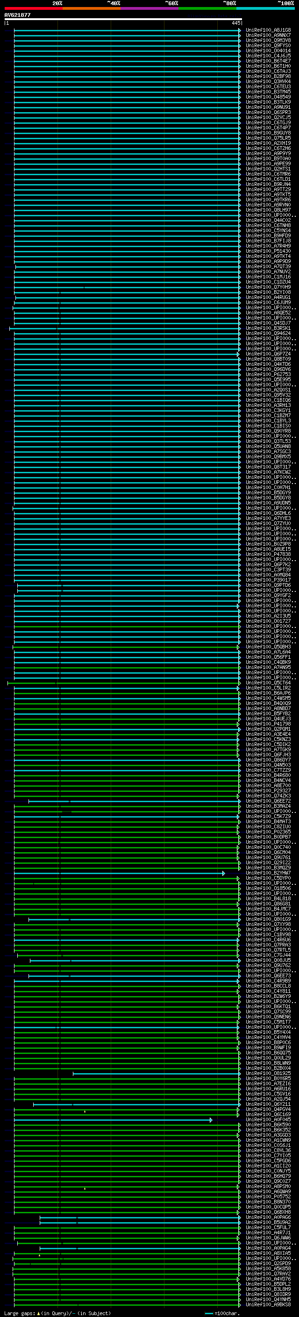Screen dimensions: 299x1317
Task: Select hit label UniRef100_A2XH19
Action: (268, 143)
